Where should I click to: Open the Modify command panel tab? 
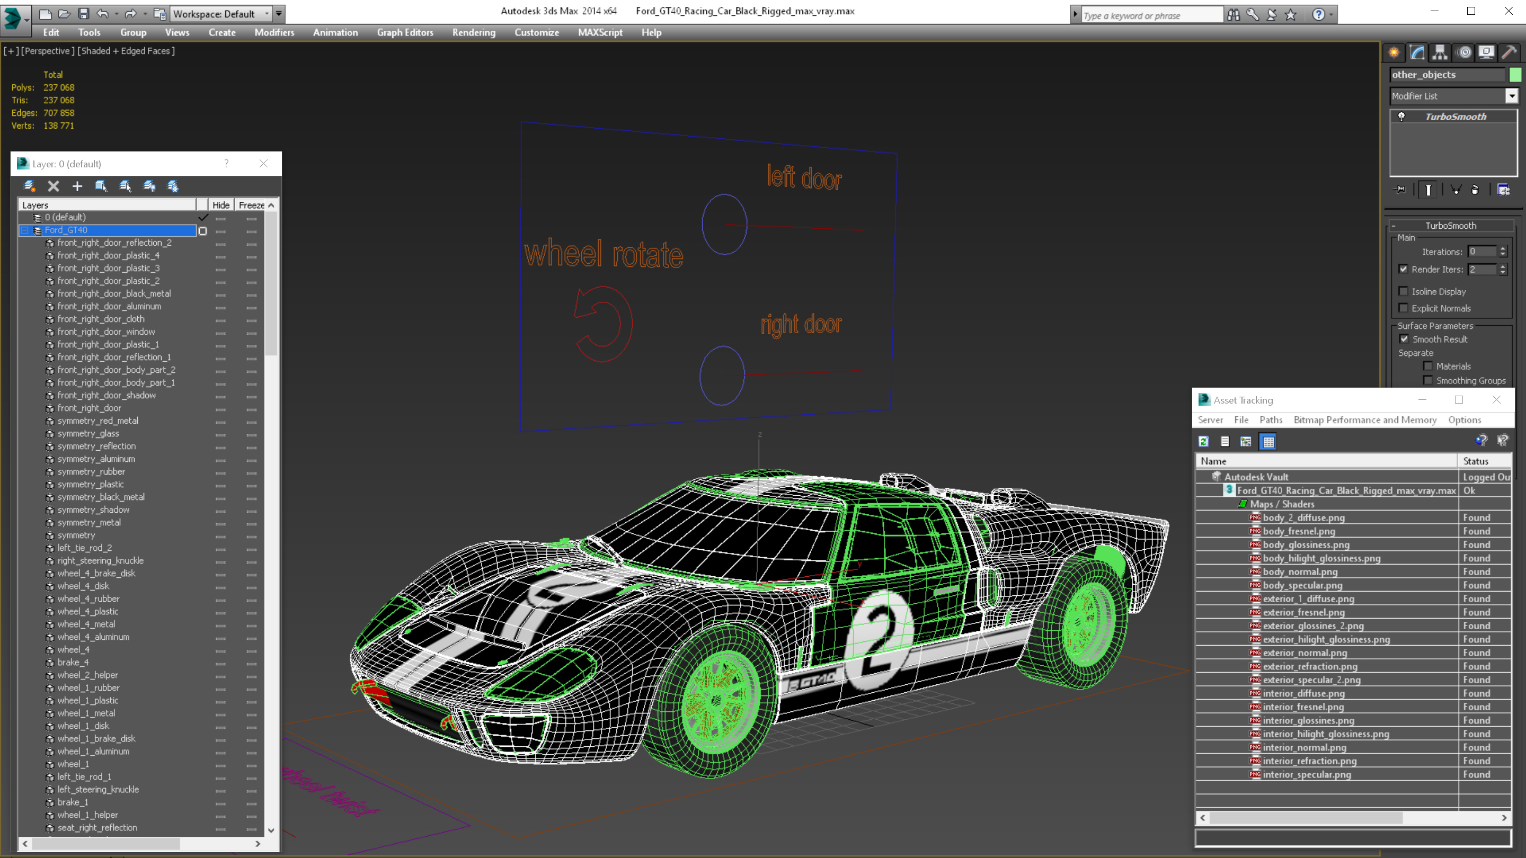click(x=1417, y=53)
